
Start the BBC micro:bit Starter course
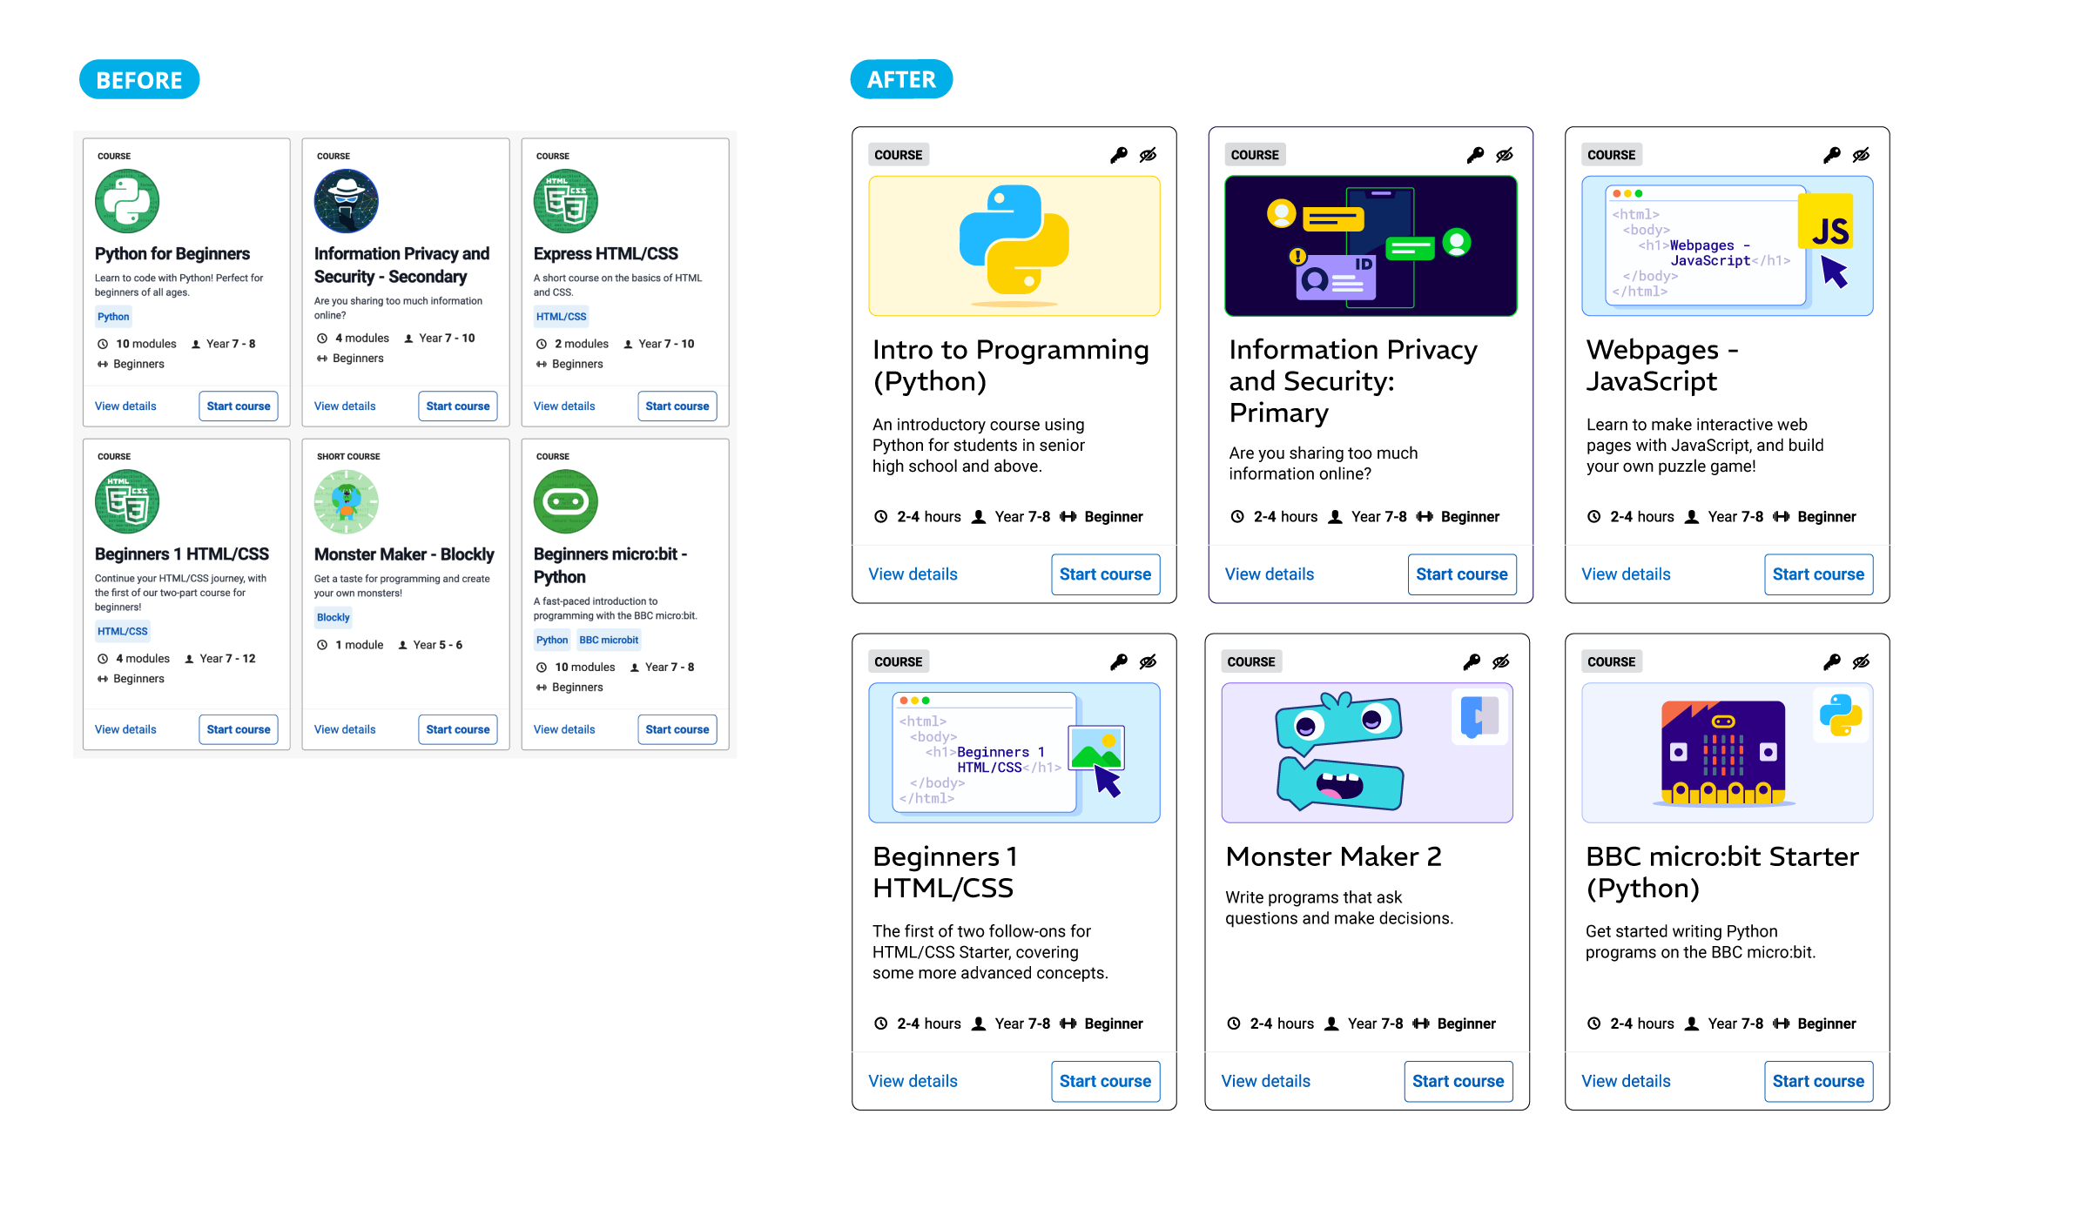pyautogui.click(x=1818, y=1081)
